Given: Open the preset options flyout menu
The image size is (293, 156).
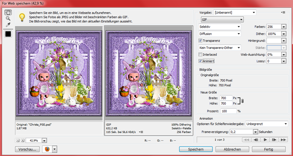Looking at the screenshot, I should click(283, 12).
